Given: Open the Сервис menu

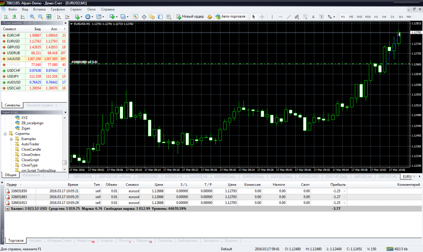Looking at the screenshot, I should 76,9.
